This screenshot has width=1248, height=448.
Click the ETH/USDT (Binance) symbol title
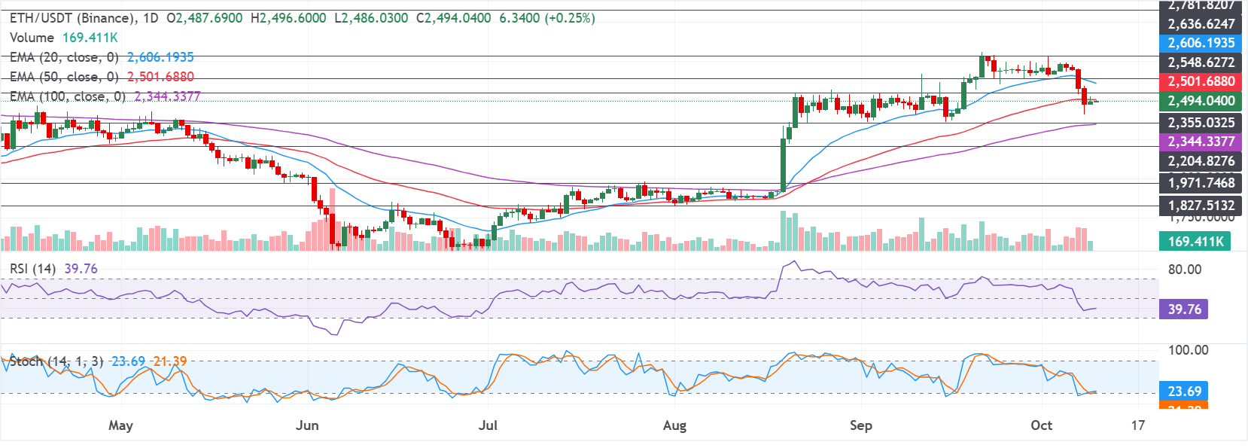[x=74, y=17]
